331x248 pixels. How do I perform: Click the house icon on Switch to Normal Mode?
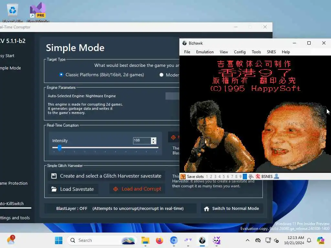point(207,209)
